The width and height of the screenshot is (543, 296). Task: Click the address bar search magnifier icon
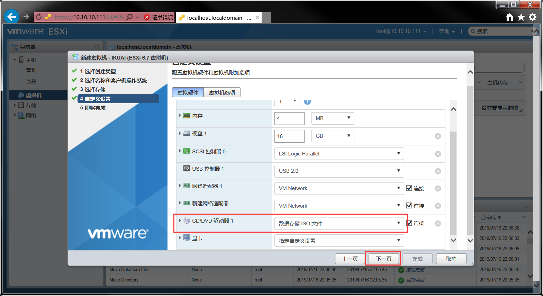129,17
